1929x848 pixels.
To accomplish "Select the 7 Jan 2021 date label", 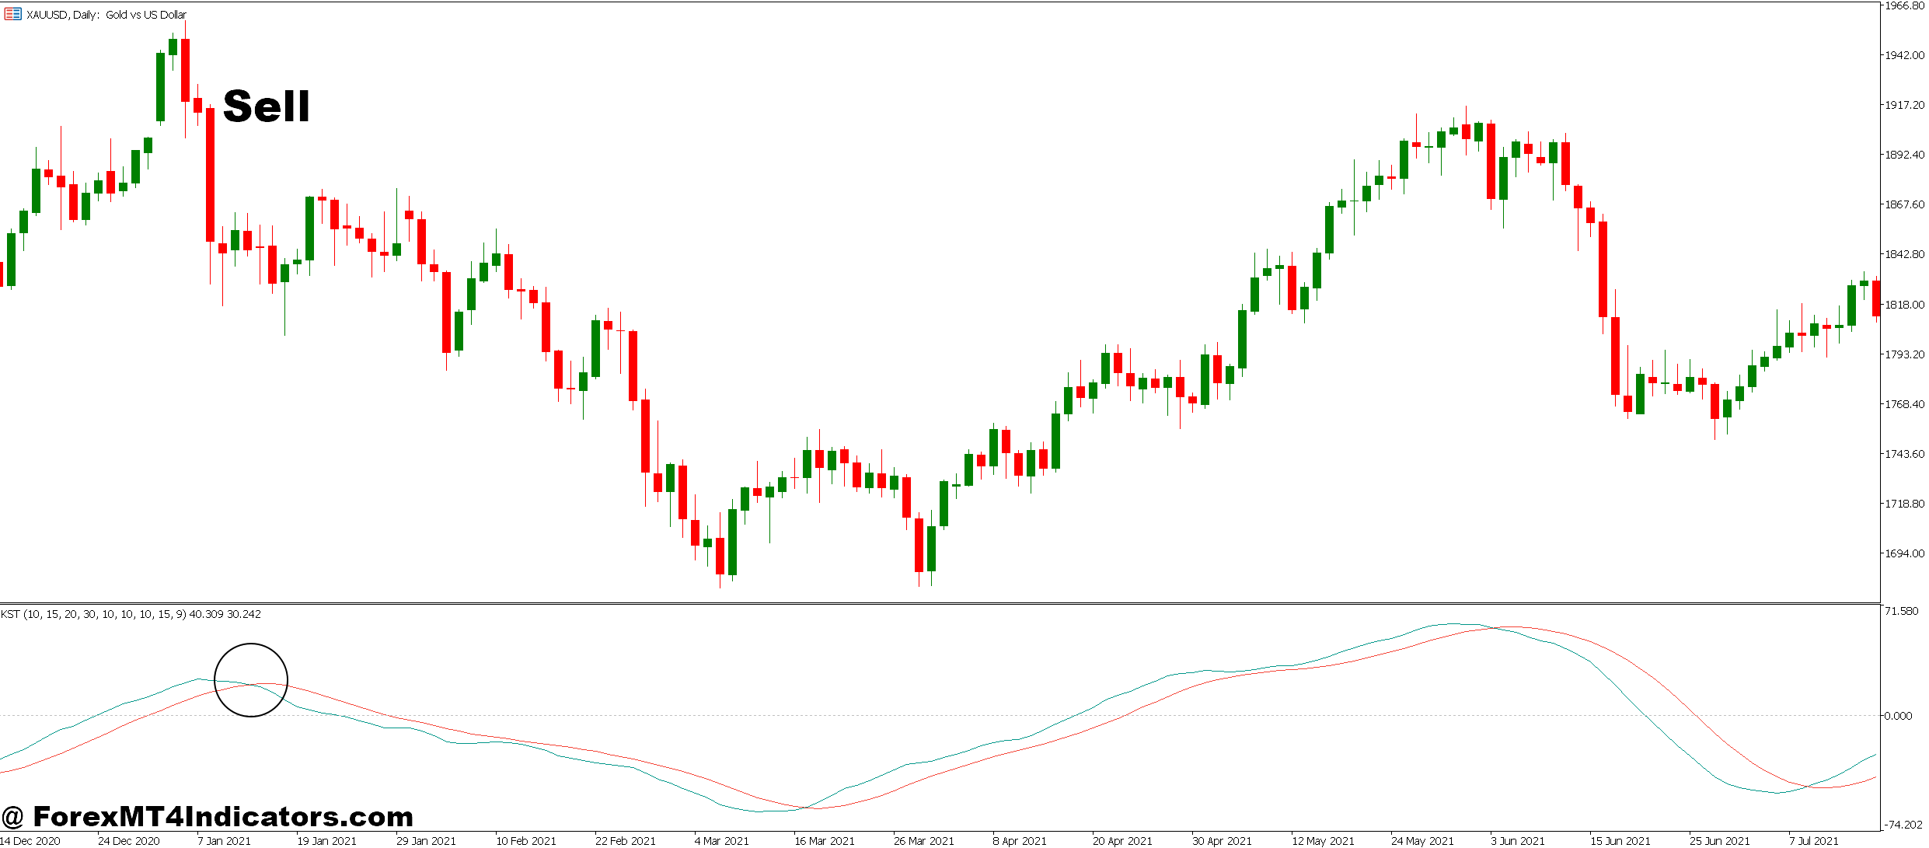I will click(224, 841).
